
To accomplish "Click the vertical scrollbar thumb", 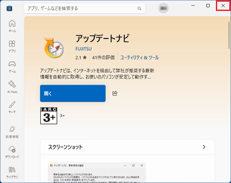I will (229, 35).
